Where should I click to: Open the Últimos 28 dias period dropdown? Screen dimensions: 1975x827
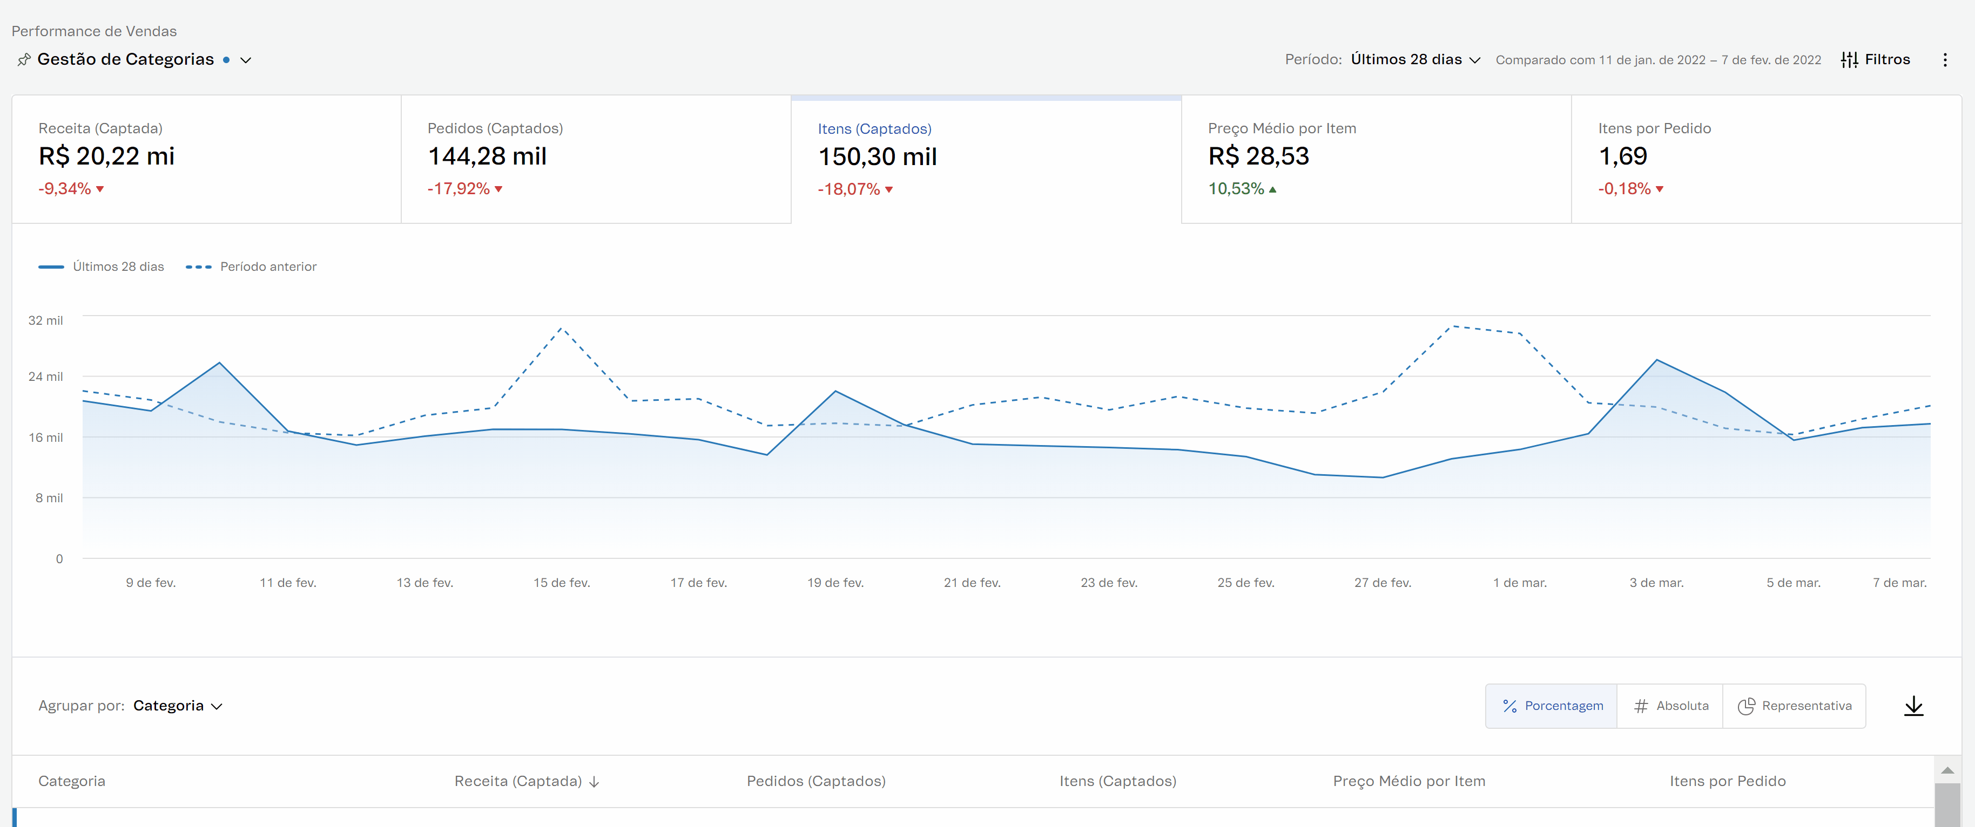1414,60
